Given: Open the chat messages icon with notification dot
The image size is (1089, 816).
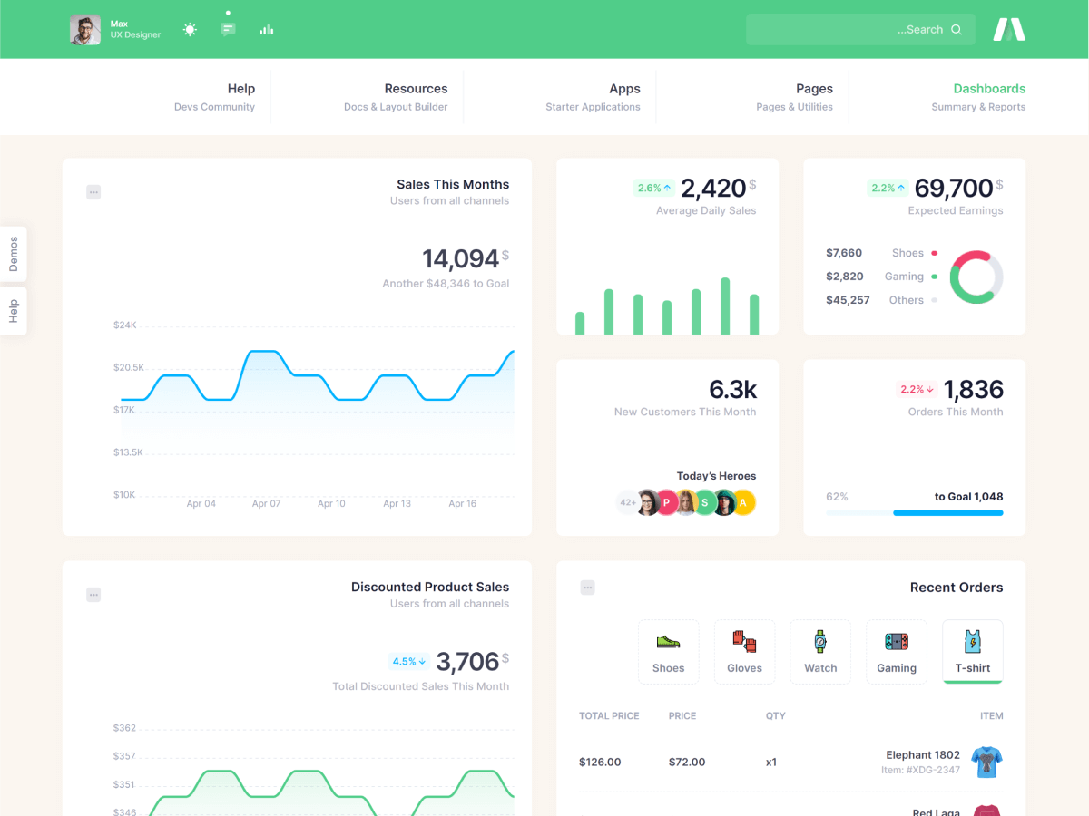Looking at the screenshot, I should coord(228,29).
